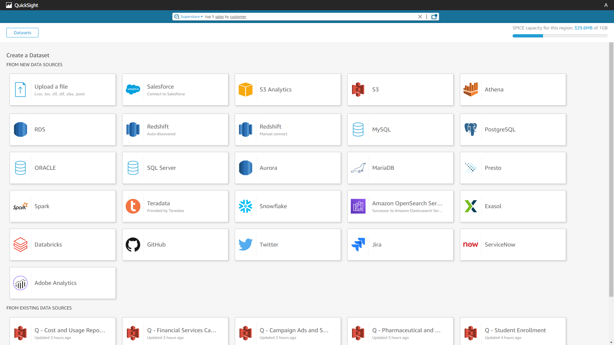Click the Jira icon

point(358,245)
